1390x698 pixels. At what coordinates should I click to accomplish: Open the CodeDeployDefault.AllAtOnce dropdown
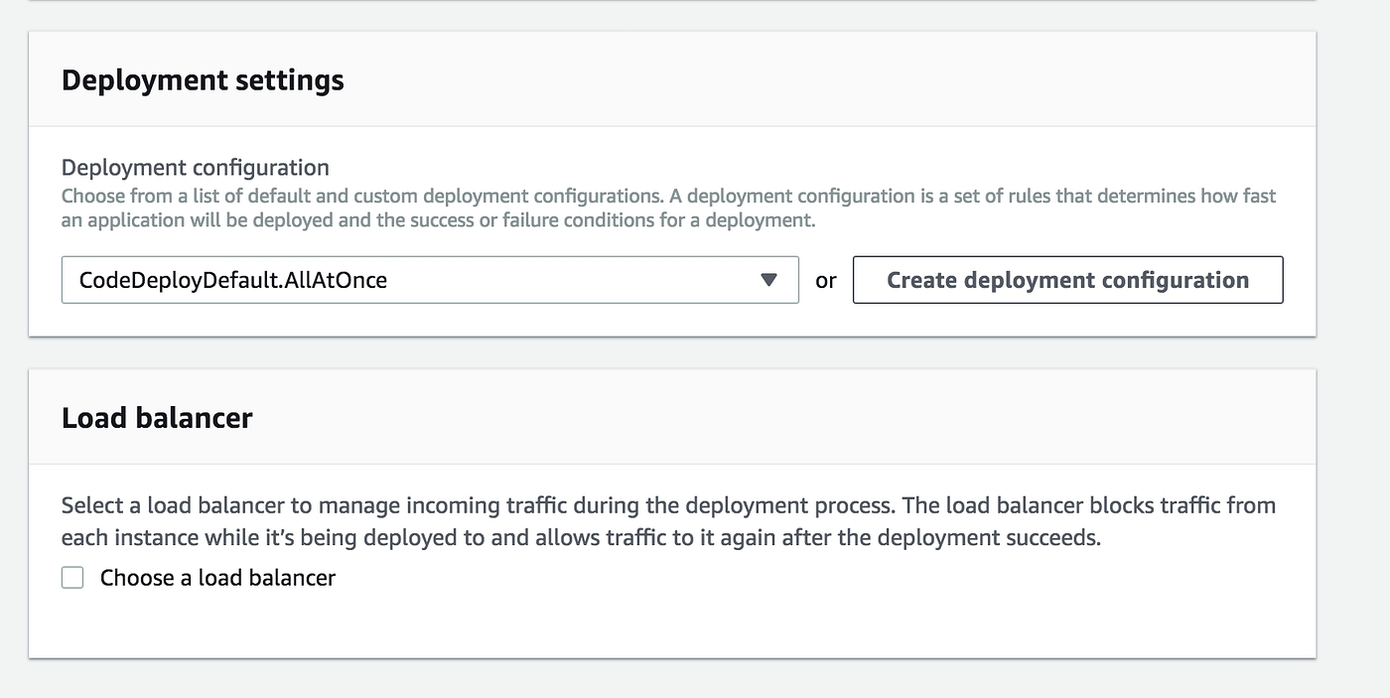(429, 280)
